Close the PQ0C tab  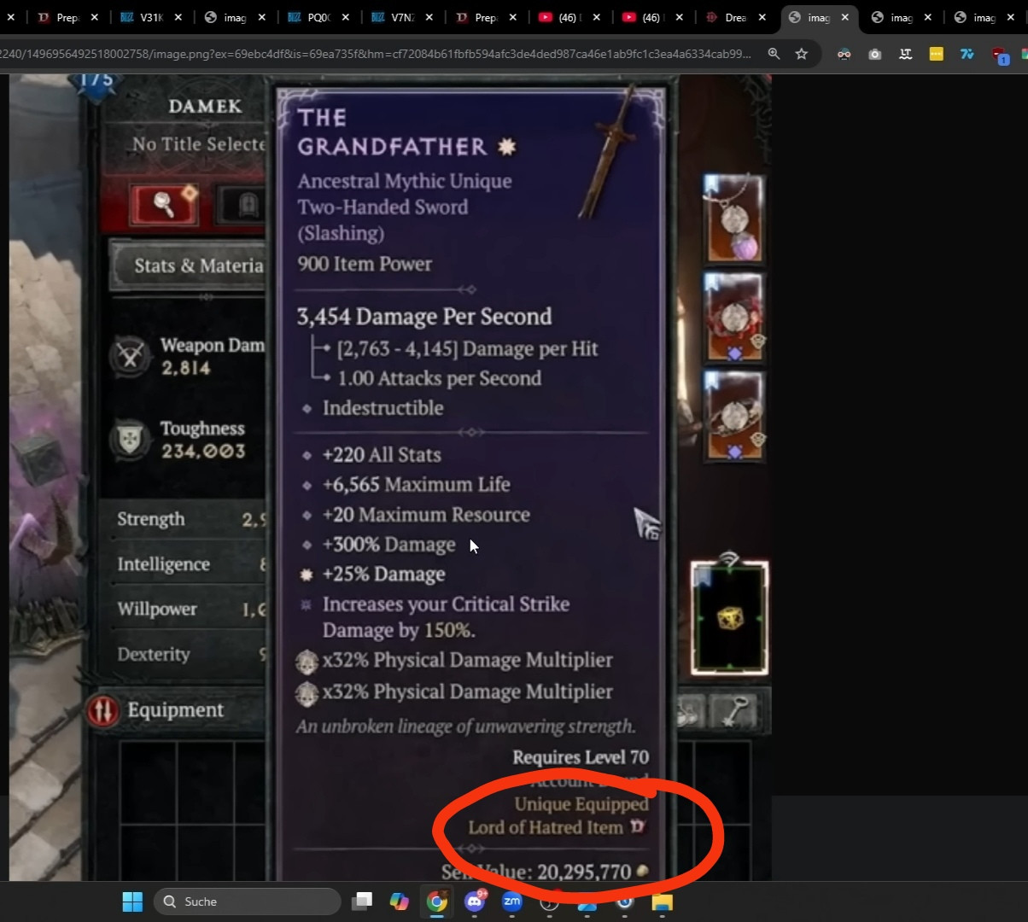point(345,17)
